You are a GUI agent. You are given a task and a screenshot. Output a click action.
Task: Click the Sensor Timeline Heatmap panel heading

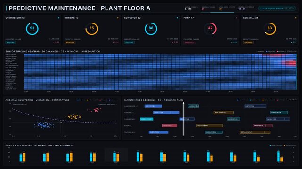click(x=53, y=52)
